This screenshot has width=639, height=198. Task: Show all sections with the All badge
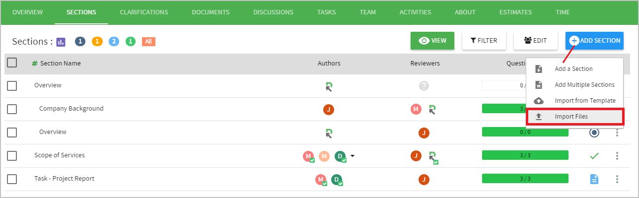point(148,42)
